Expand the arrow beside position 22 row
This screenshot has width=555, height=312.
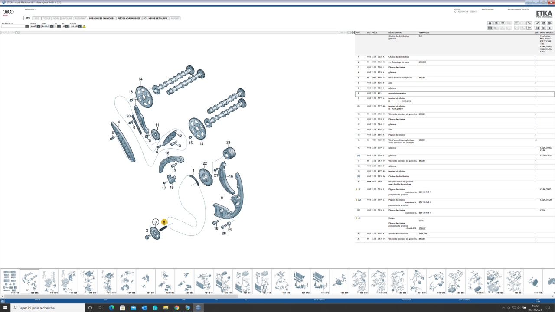356,189
